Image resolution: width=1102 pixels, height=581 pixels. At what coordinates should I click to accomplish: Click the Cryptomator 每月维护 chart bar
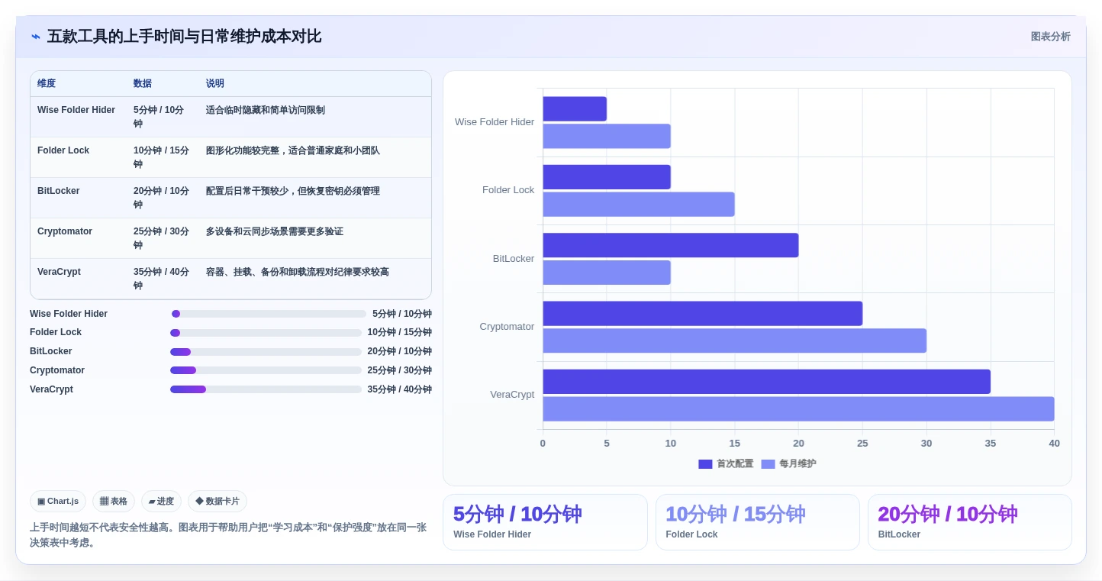tap(735, 341)
